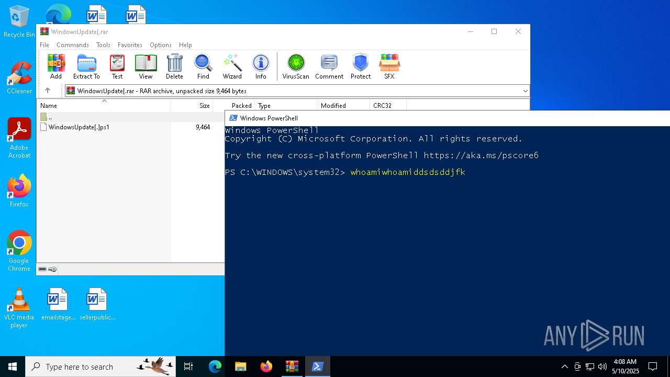Click the network tray icon
The width and height of the screenshot is (670, 377).
590,367
